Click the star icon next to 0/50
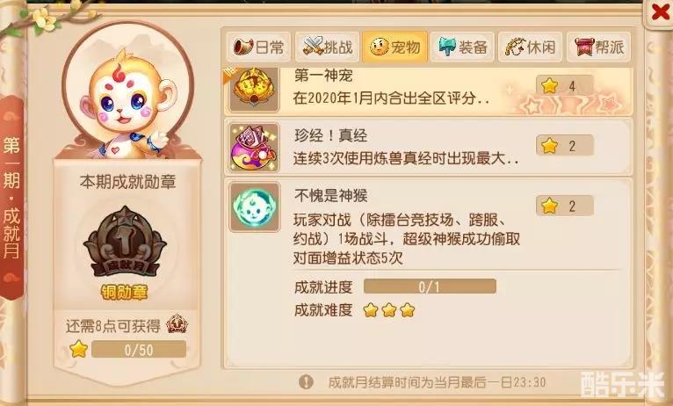 tap(79, 350)
